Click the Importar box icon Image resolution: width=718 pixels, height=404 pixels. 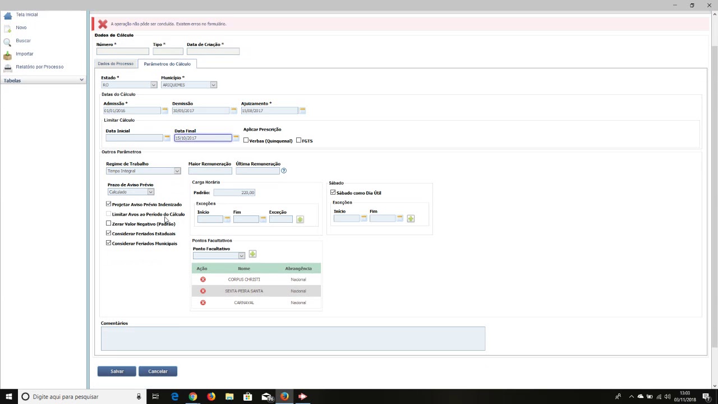[x=7, y=55]
